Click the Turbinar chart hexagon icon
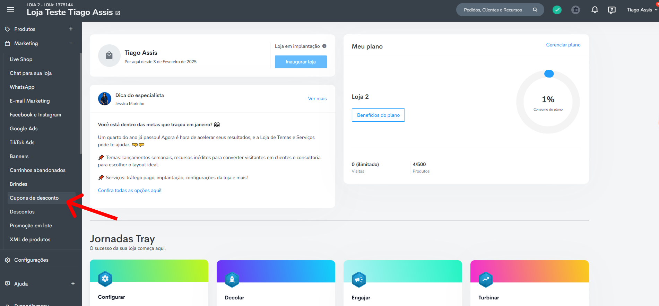The image size is (659, 306). coord(486,279)
